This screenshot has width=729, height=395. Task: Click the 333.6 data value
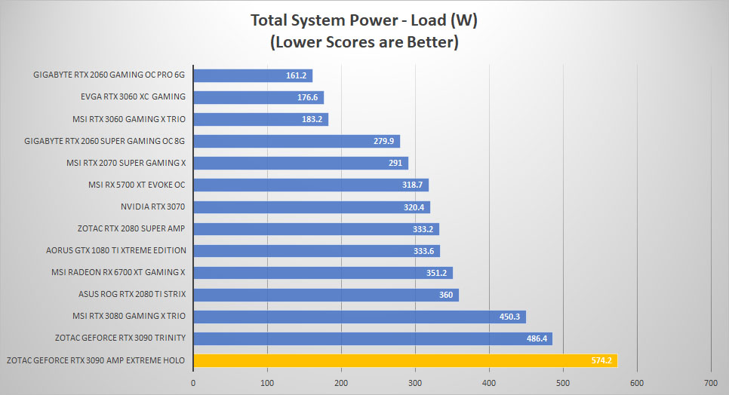[x=423, y=251]
